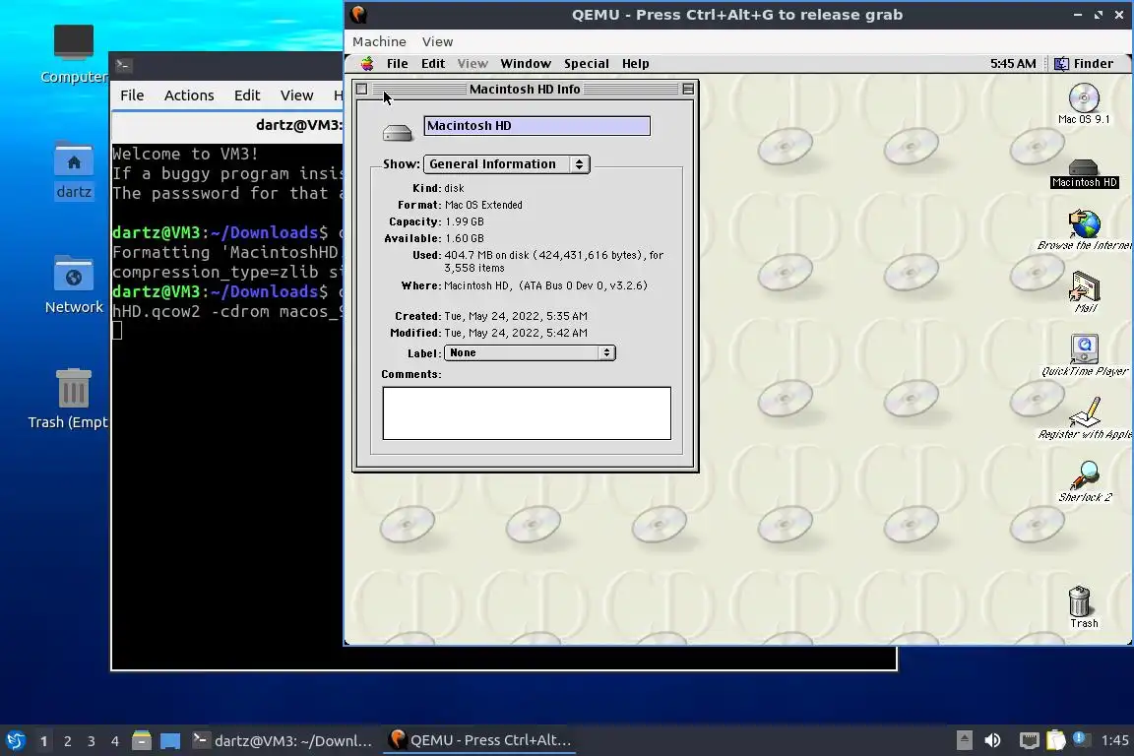Open the Network desktop icon
The image size is (1134, 756).
click(x=74, y=274)
